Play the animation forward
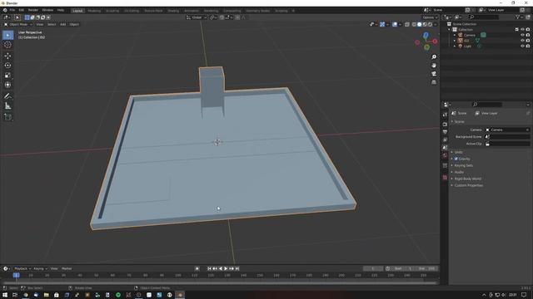This screenshot has width=533, height=299. (226, 268)
